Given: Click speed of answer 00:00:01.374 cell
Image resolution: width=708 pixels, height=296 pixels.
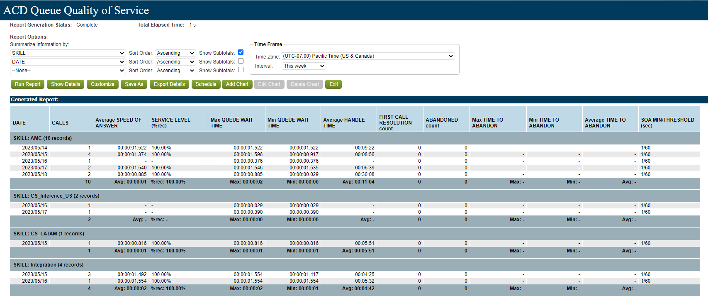Looking at the screenshot, I should pos(132,154).
